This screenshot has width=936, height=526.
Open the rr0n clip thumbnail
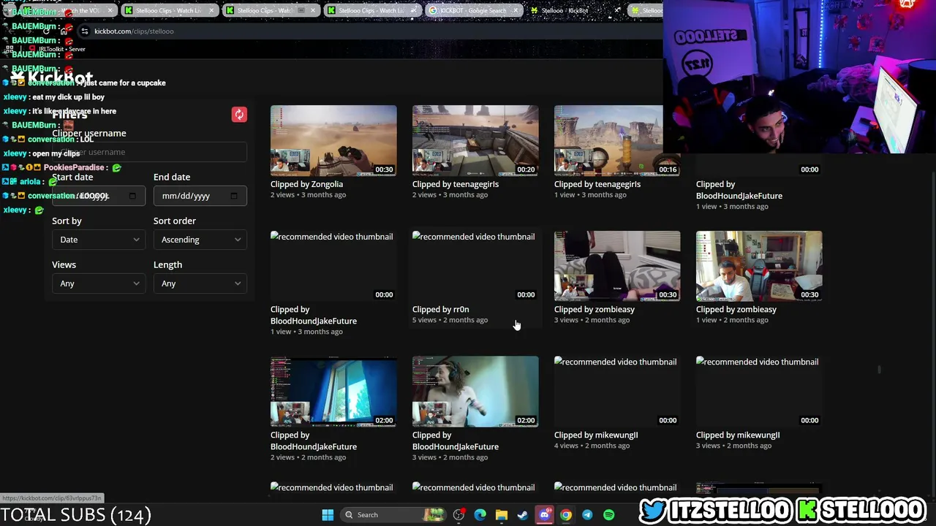tap(475, 266)
